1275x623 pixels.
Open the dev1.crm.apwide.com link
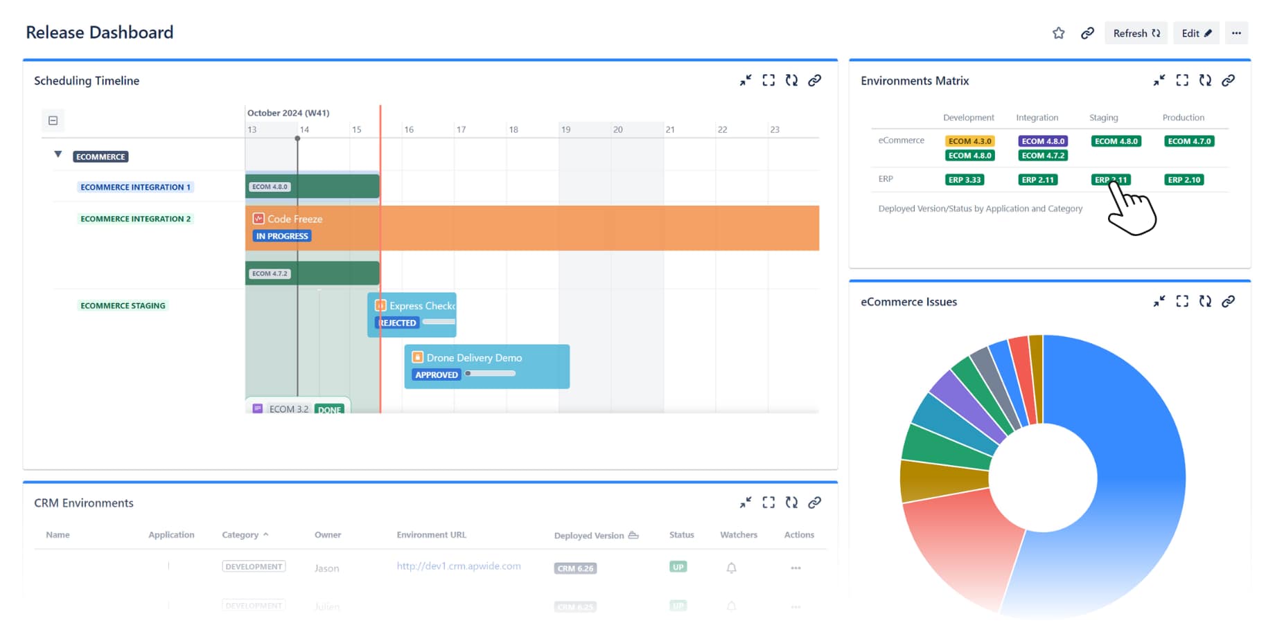pos(459,566)
